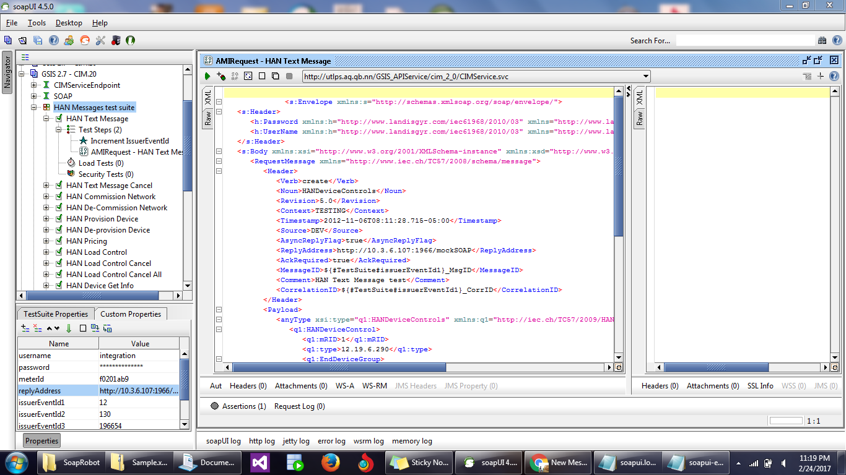Click the Preferences wrench-and-screwdriver icon

coord(100,40)
